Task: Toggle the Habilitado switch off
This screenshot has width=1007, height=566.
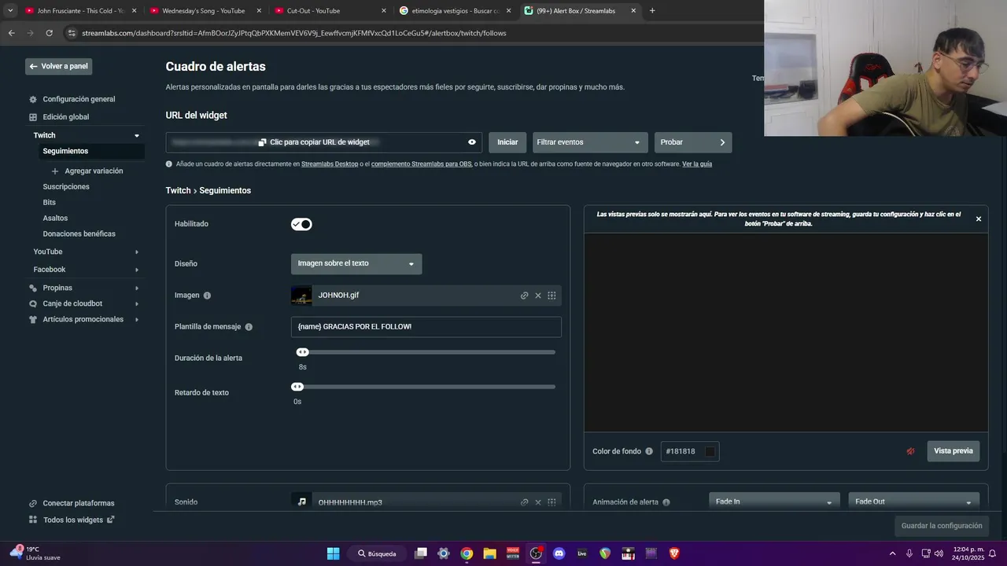Action: coord(301,225)
